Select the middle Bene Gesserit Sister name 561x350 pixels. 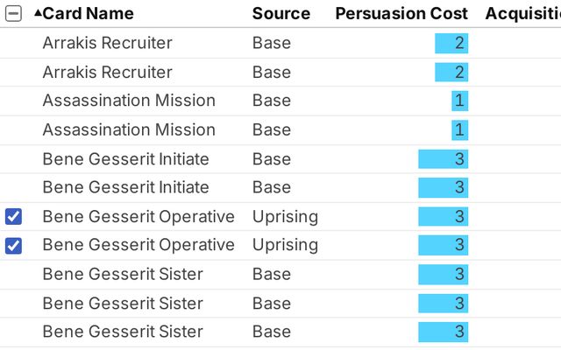pyautogui.click(x=122, y=303)
